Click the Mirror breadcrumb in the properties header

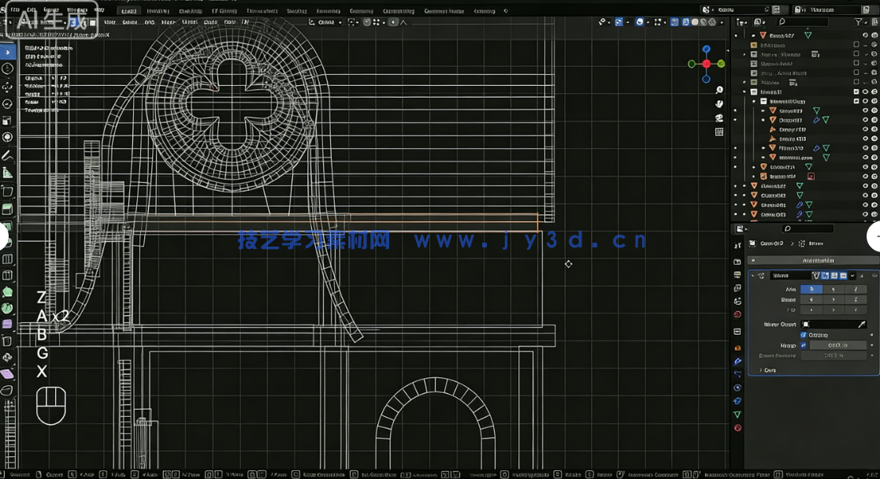point(815,243)
